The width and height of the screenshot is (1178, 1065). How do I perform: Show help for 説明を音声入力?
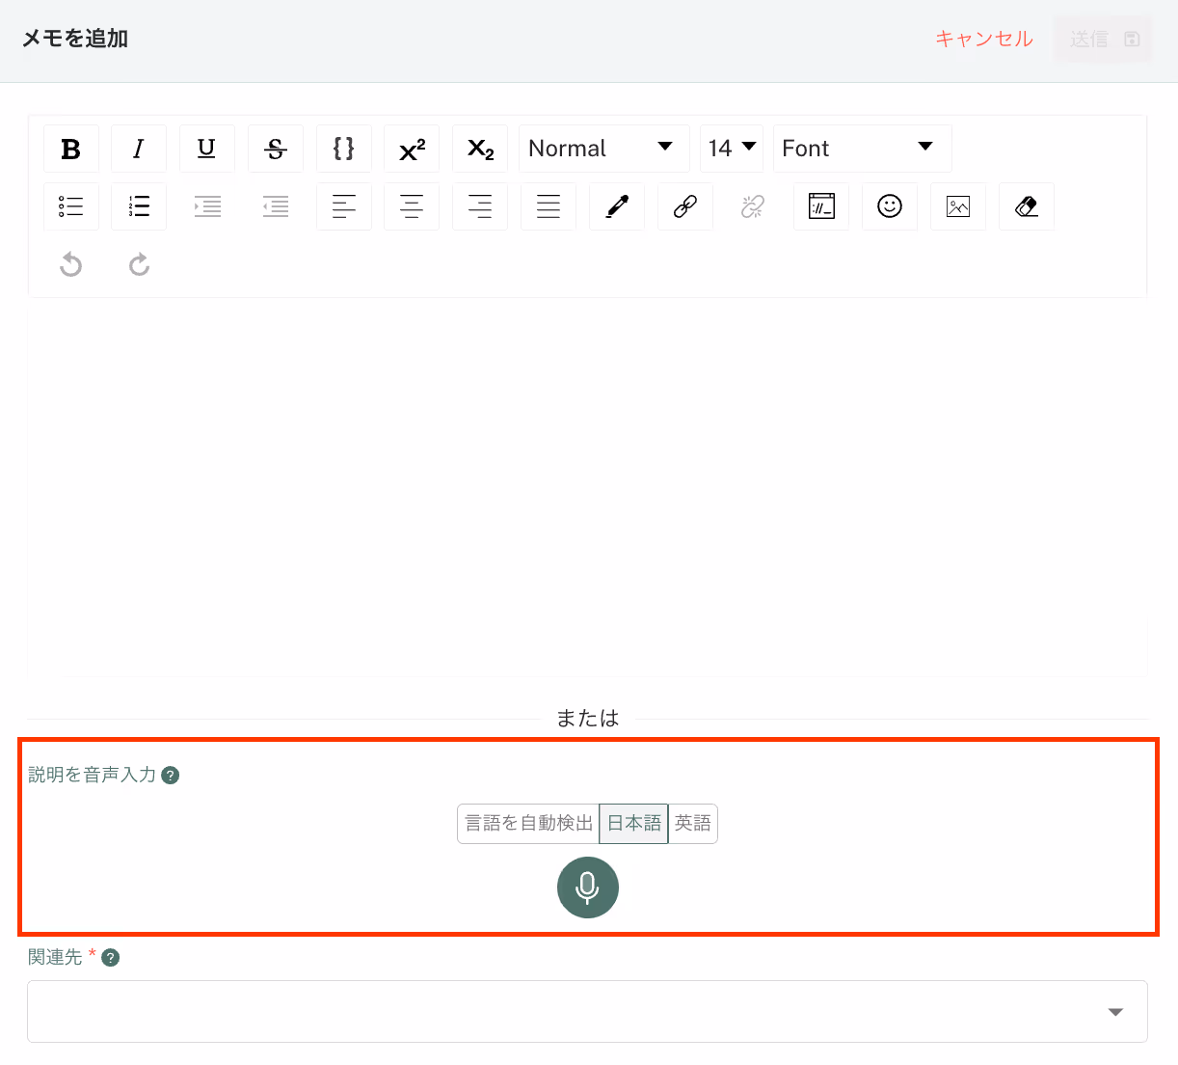pyautogui.click(x=171, y=776)
